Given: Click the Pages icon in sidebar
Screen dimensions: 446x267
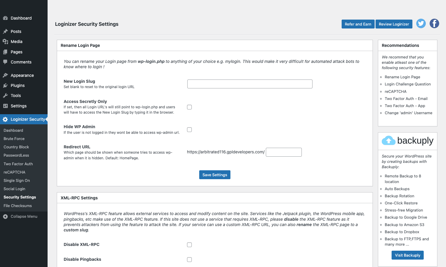Looking at the screenshot, I should [x=5, y=52].
